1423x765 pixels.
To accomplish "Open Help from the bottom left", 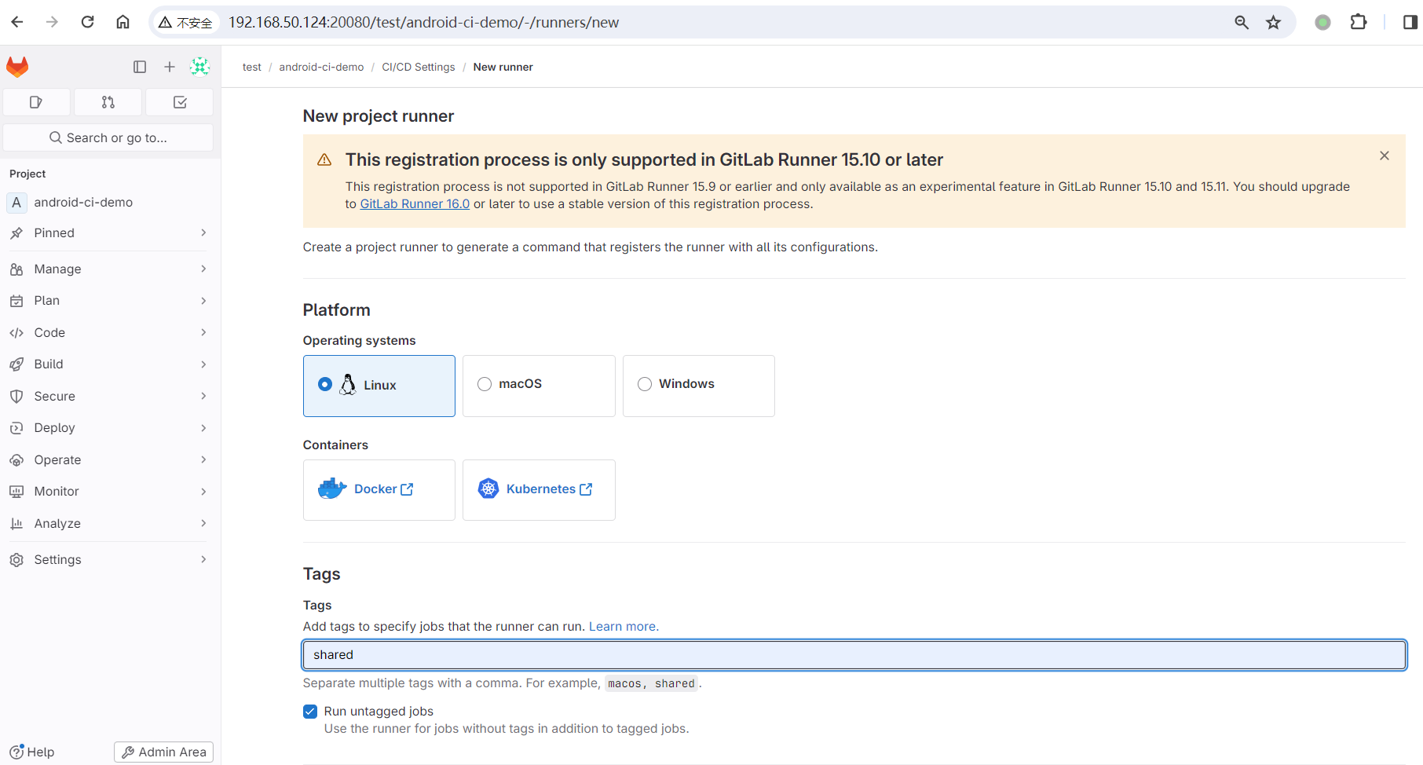I will (34, 752).
